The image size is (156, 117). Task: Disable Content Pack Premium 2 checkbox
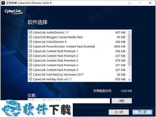tap(30, 56)
